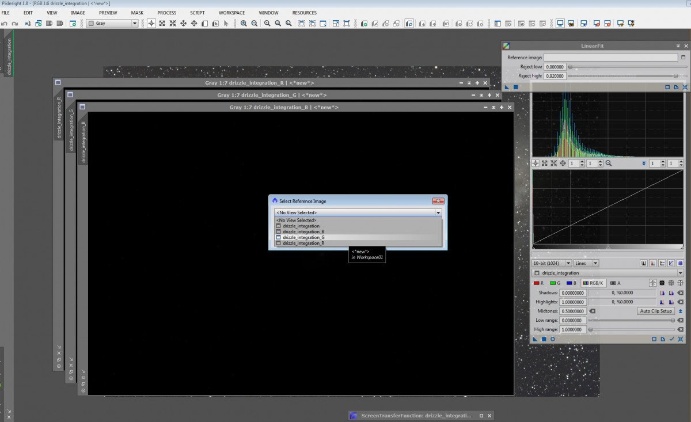Open the Gray color mode dropdown in toolbar

click(x=112, y=24)
